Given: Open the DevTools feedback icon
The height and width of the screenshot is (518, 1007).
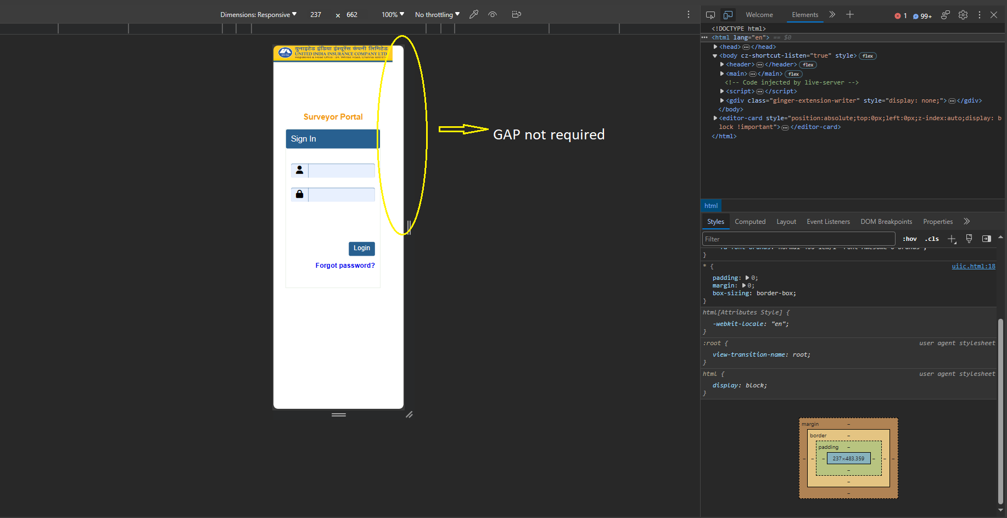Looking at the screenshot, I should [x=946, y=15].
